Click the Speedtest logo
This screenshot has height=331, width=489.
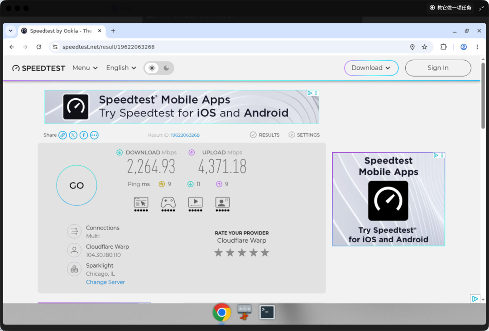pos(38,68)
